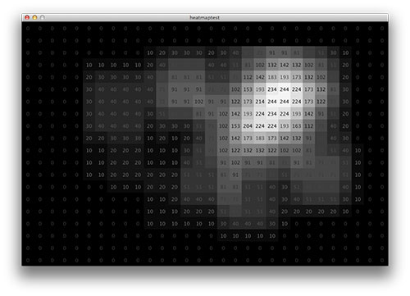Viewport: 410px width, 296px height.
Task: Click the grey zoom window button
Action: coord(43,17)
